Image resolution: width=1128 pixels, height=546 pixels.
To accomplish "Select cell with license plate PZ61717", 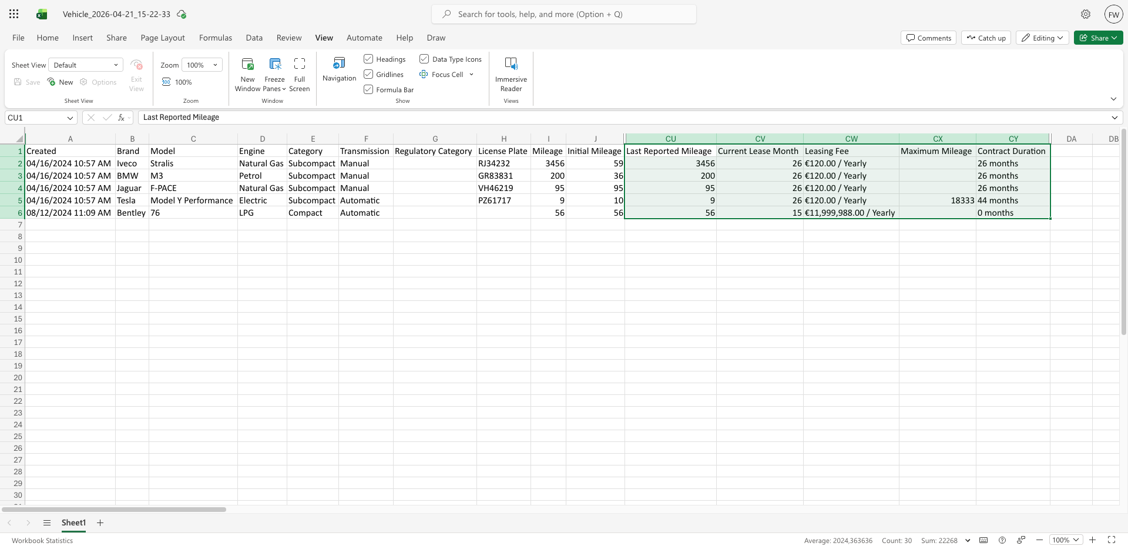I will pyautogui.click(x=503, y=200).
